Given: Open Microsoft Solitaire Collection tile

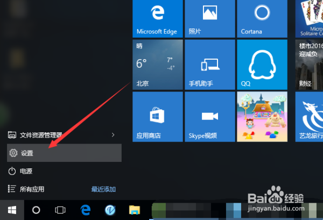Looking at the screenshot, I should pos(309,18).
